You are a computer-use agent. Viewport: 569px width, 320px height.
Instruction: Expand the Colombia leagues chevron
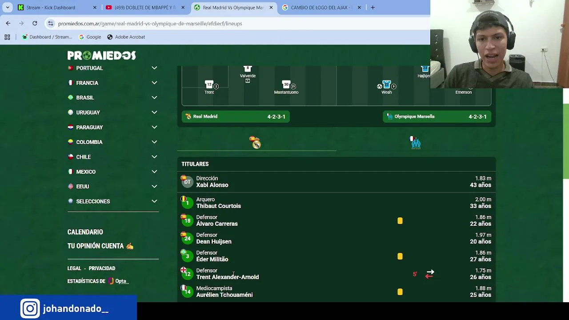pos(154,142)
